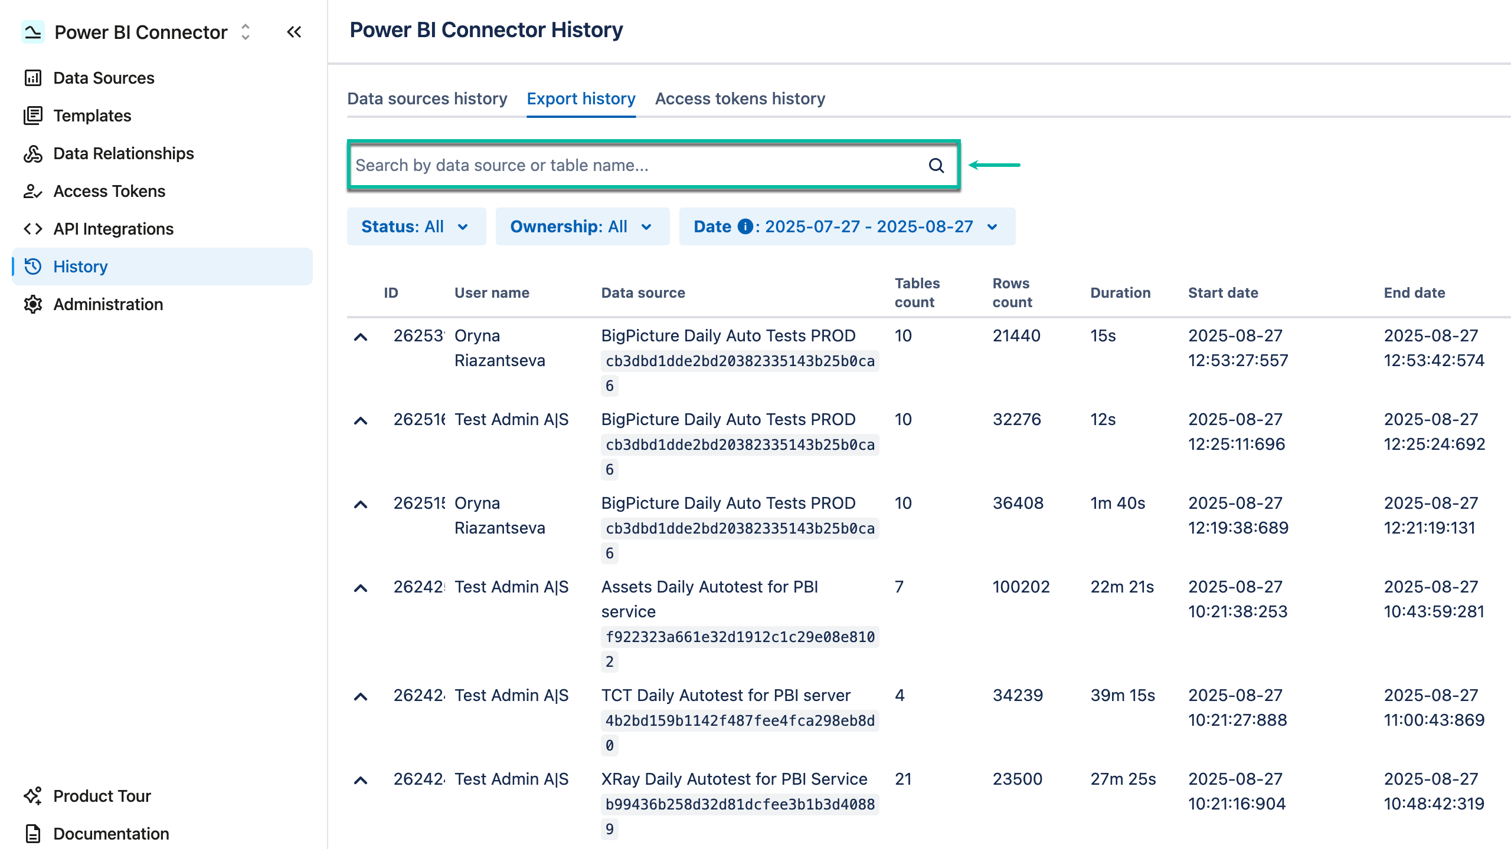The width and height of the screenshot is (1511, 849).
Task: Click the History clock icon
Action: 33,266
